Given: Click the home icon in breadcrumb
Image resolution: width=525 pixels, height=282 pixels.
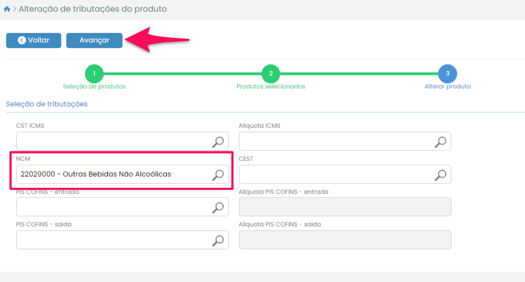Looking at the screenshot, I should (x=7, y=10).
